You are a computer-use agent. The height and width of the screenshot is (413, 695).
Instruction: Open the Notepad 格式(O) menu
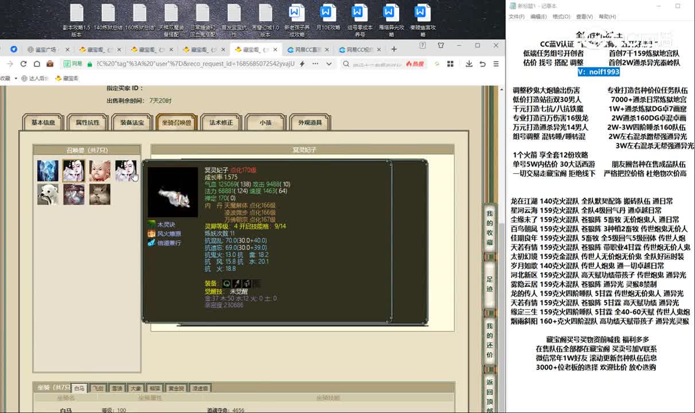coord(561,17)
